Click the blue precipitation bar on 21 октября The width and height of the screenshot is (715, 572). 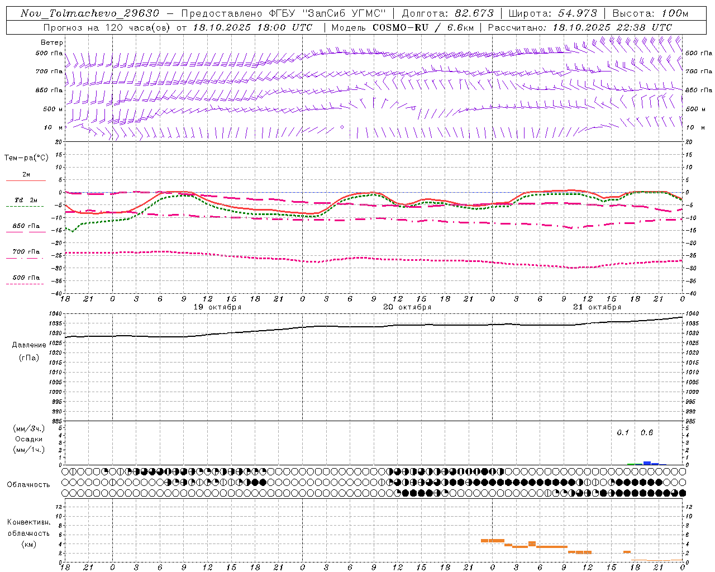point(647,463)
